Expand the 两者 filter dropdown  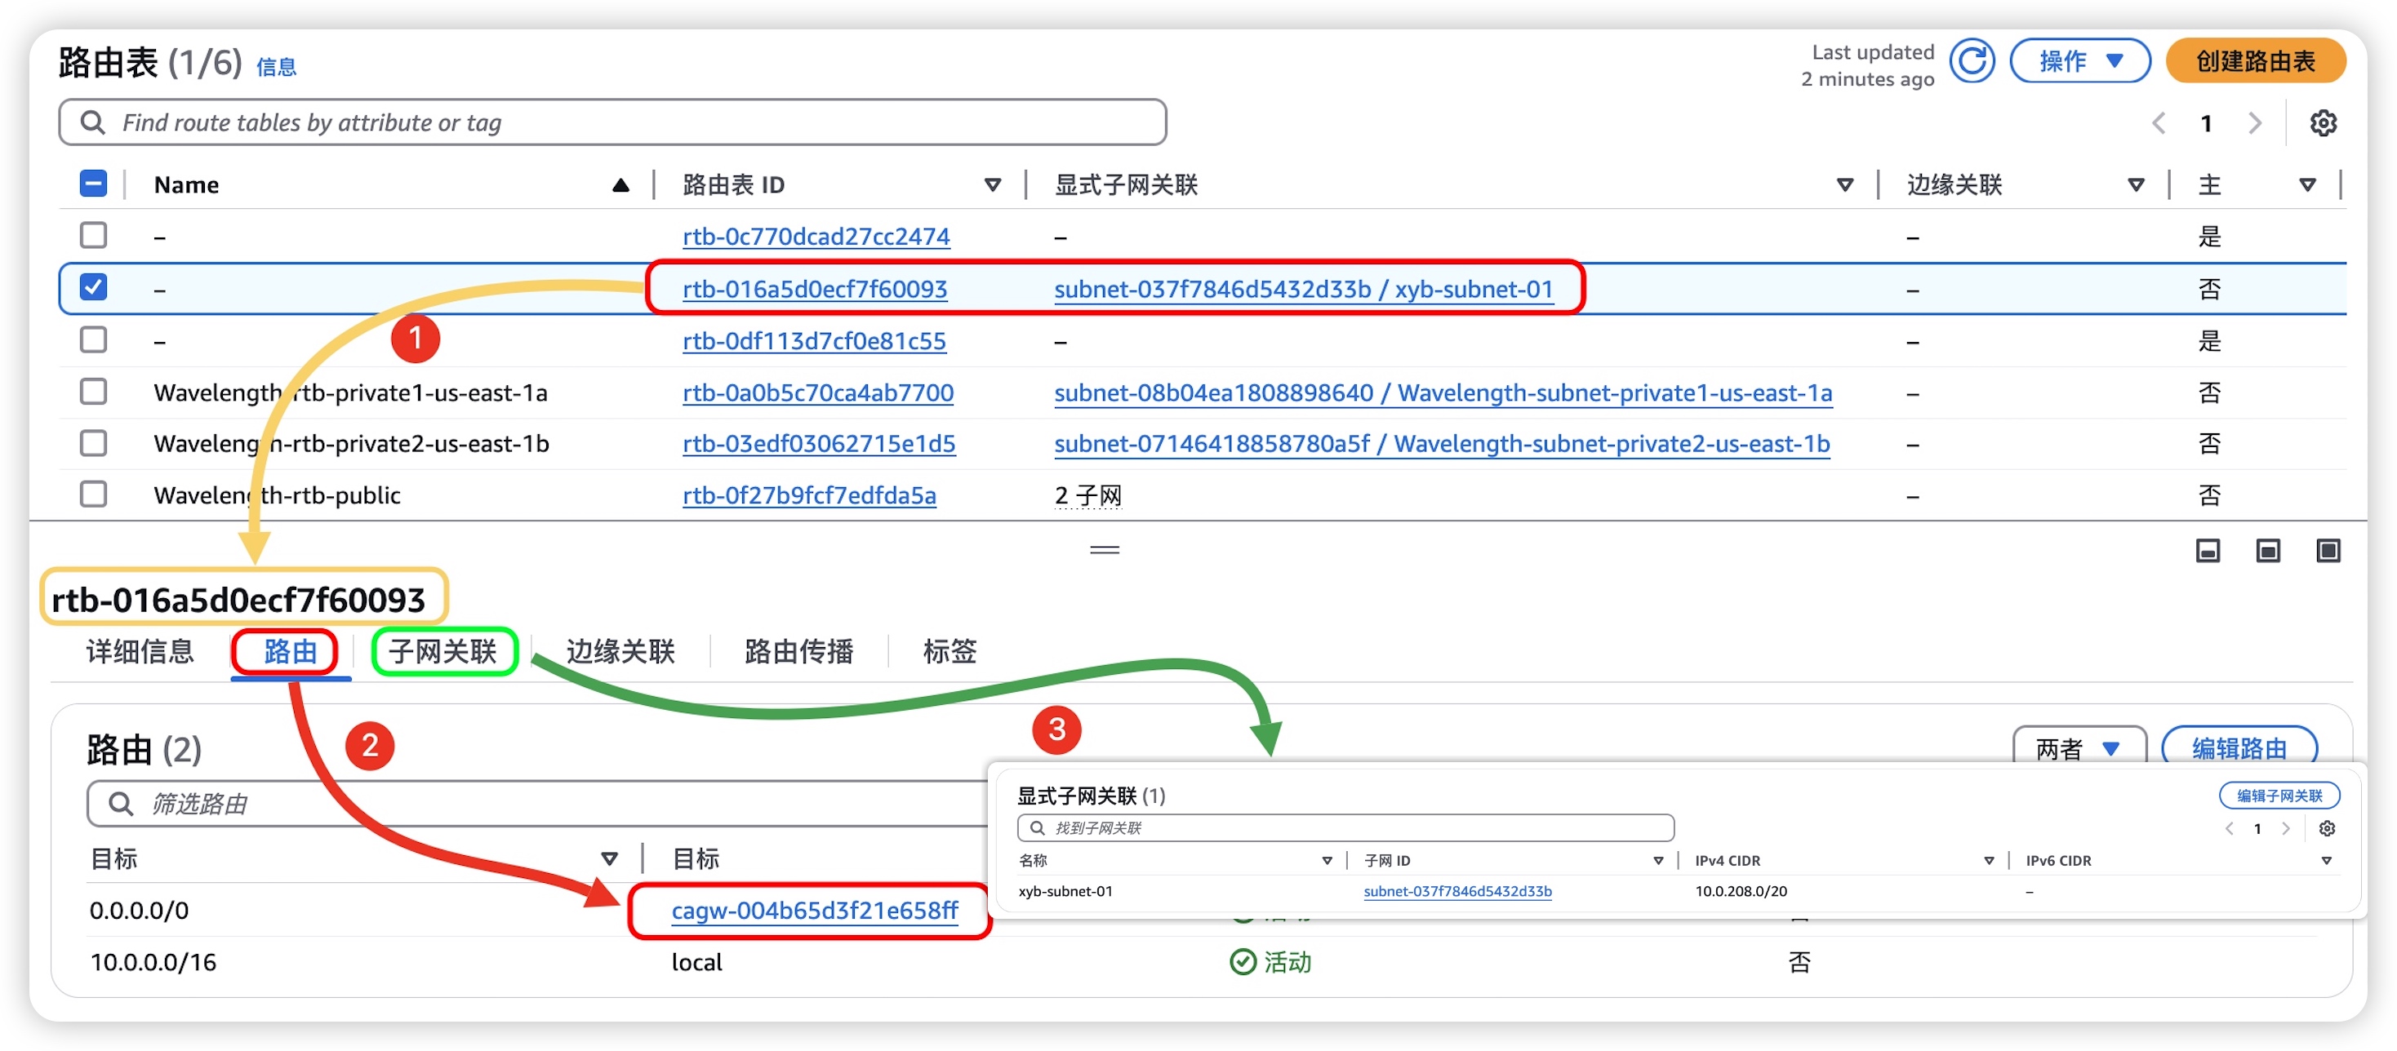pos(2078,747)
